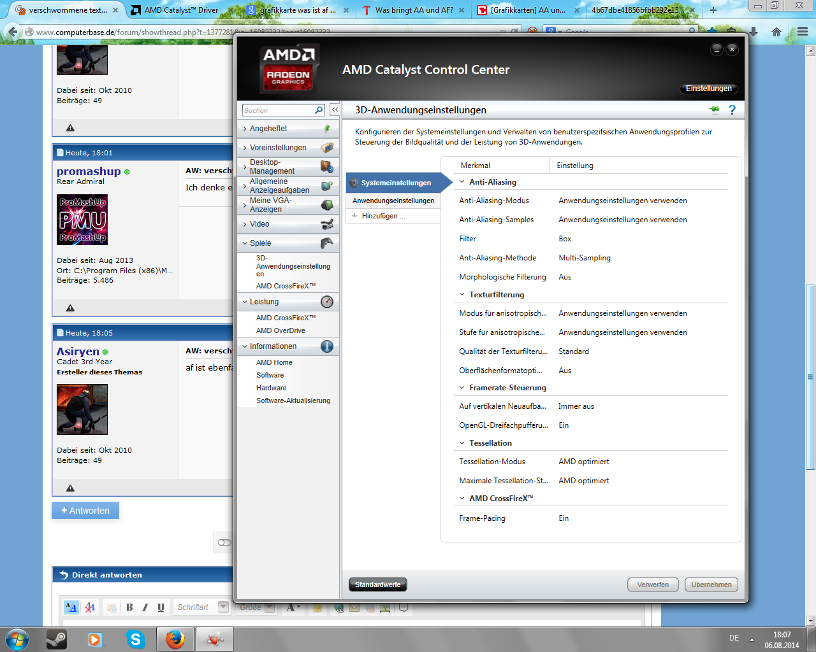Click the Video camcorder icon
Screen dimensions: 816x652
tap(327, 224)
